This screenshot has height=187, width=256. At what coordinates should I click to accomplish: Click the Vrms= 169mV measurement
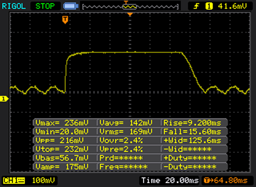[x=126, y=132]
